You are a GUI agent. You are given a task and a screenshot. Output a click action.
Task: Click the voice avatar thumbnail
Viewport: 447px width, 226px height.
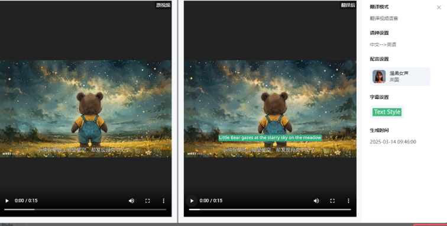[x=379, y=76]
